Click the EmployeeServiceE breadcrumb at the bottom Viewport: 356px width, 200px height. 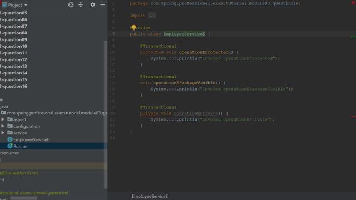click(x=150, y=196)
